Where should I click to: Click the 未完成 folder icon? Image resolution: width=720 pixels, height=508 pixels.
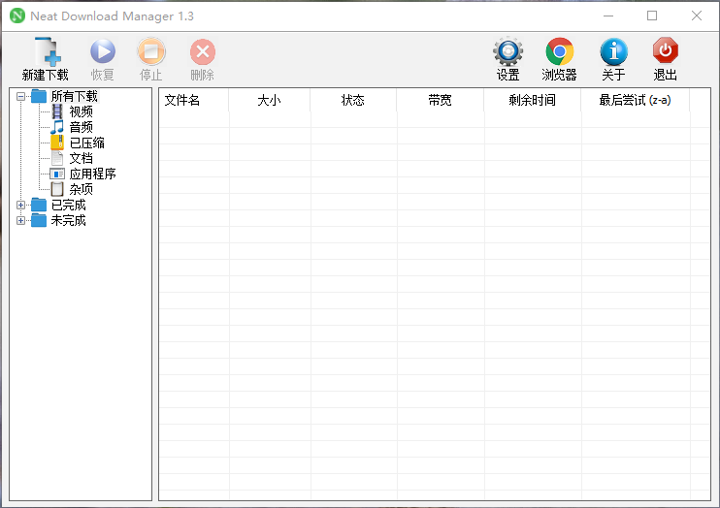tap(39, 220)
